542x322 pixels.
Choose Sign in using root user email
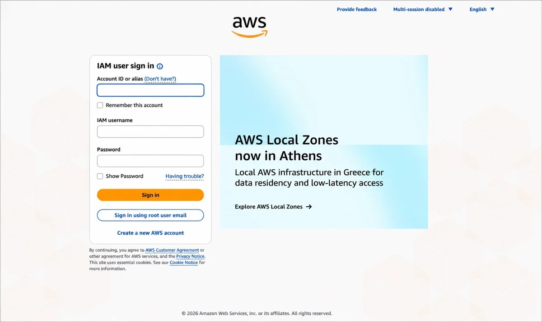coord(150,215)
